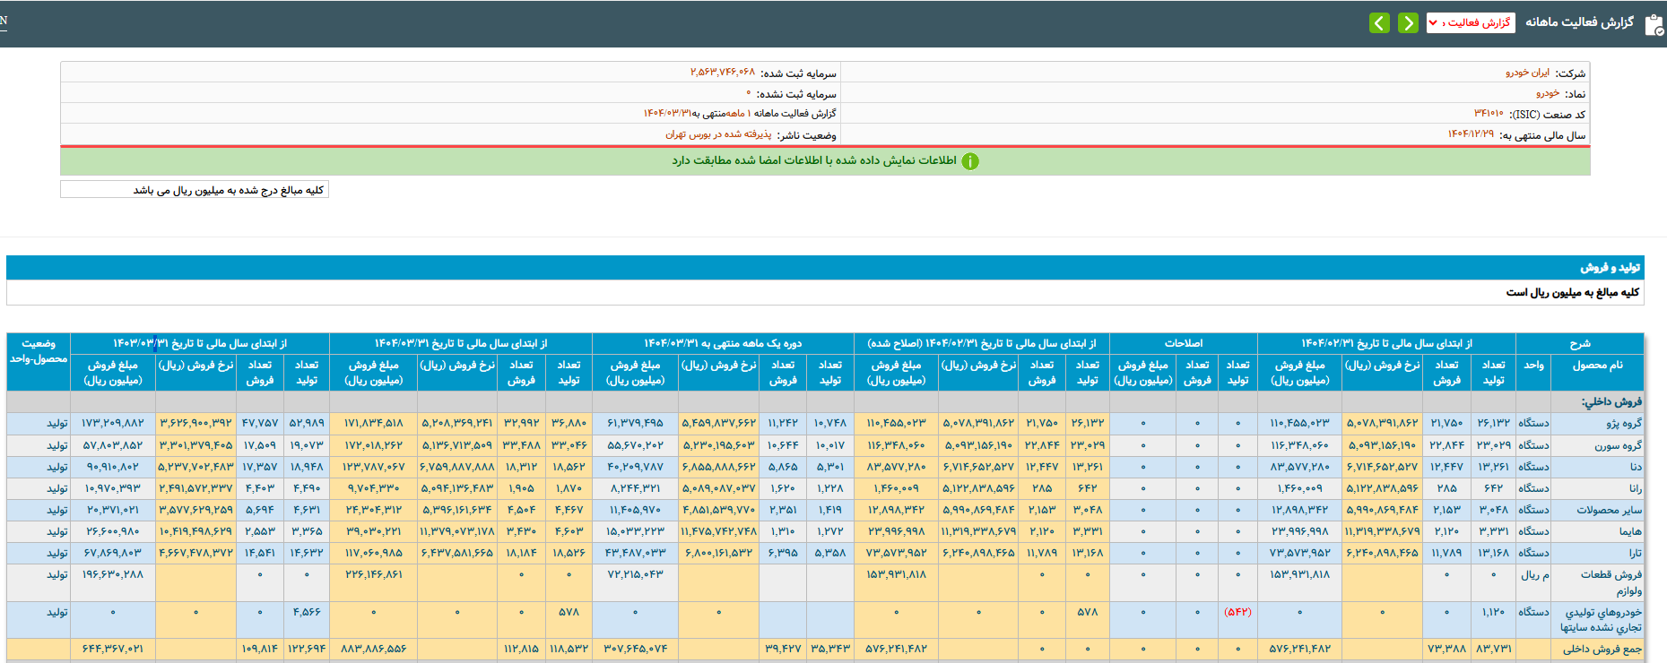
Task: Click the green left-pointing arrow button
Action: pos(1380,22)
